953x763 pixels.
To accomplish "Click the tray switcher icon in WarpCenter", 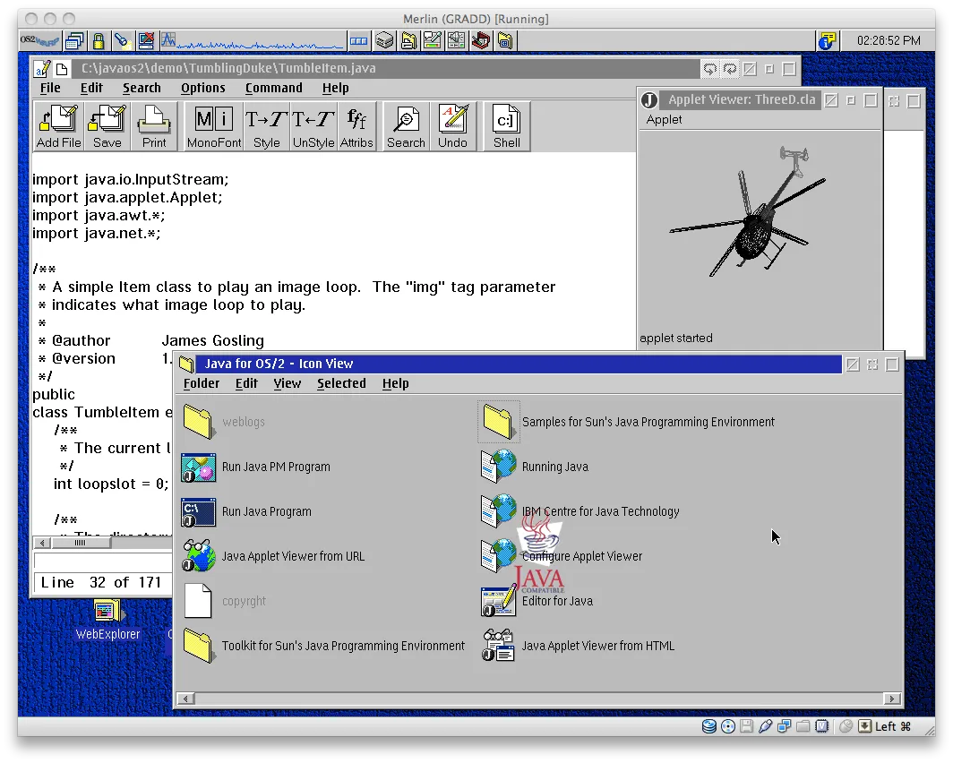I will click(x=358, y=40).
